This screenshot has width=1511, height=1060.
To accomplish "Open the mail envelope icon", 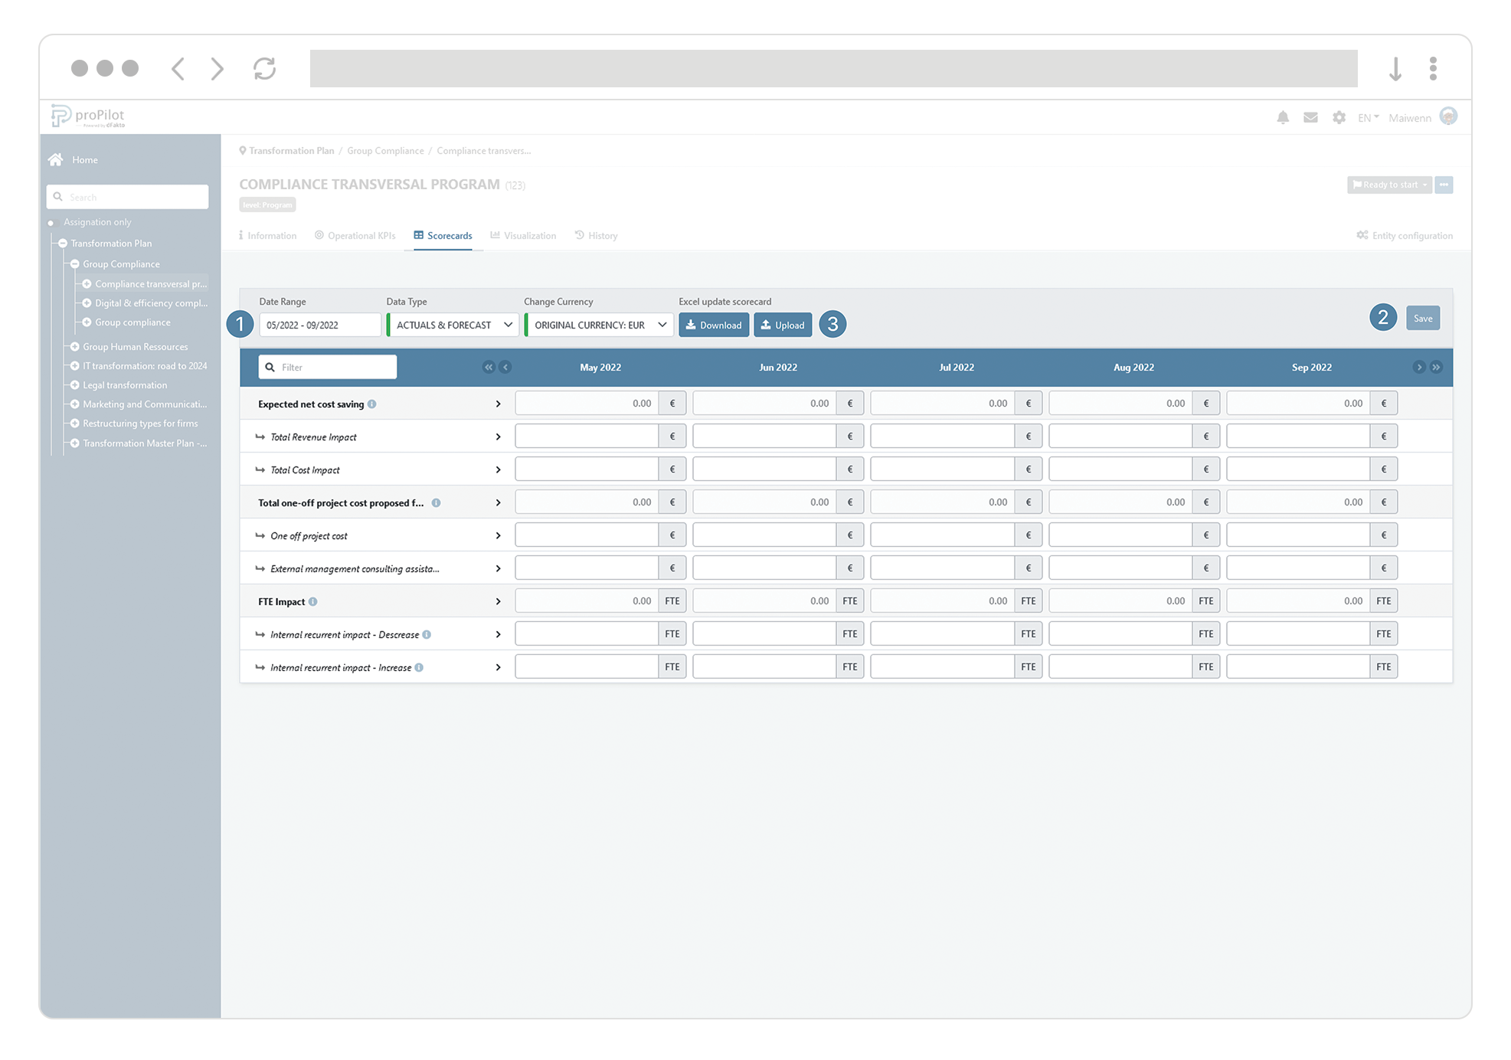I will 1310,117.
